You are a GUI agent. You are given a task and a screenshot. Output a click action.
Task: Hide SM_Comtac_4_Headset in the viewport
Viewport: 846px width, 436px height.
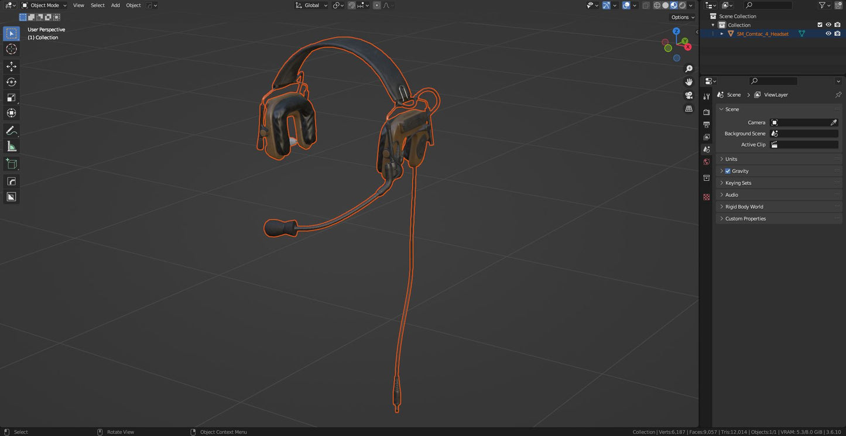[x=828, y=33]
